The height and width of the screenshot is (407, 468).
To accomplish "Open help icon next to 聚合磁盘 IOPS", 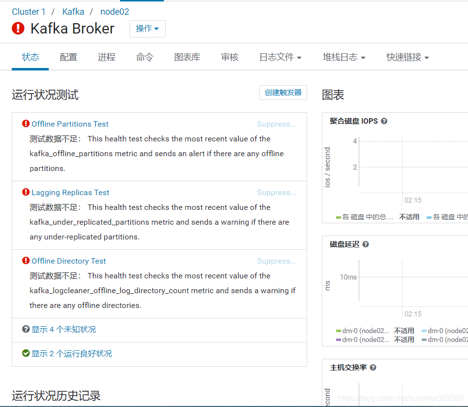I will [x=384, y=121].
